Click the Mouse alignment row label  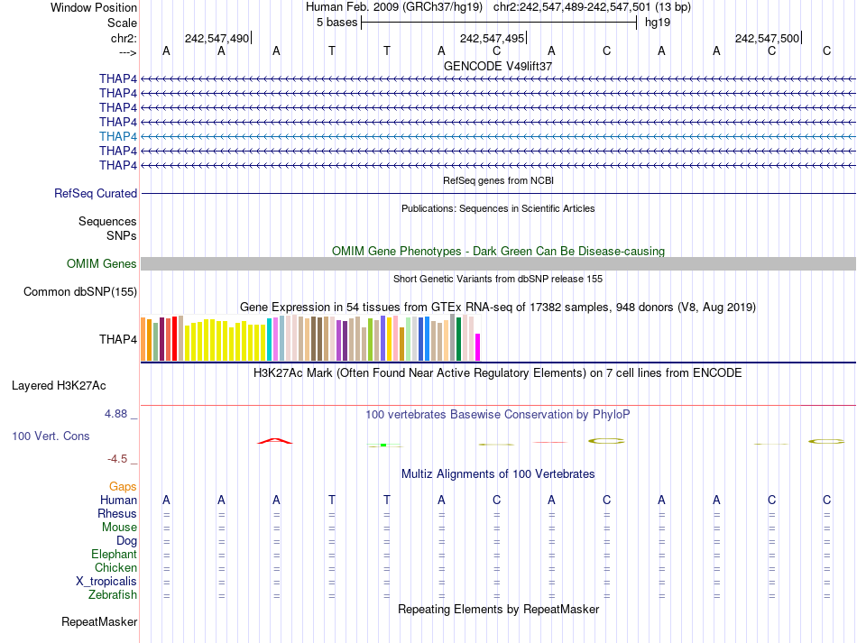click(x=119, y=528)
